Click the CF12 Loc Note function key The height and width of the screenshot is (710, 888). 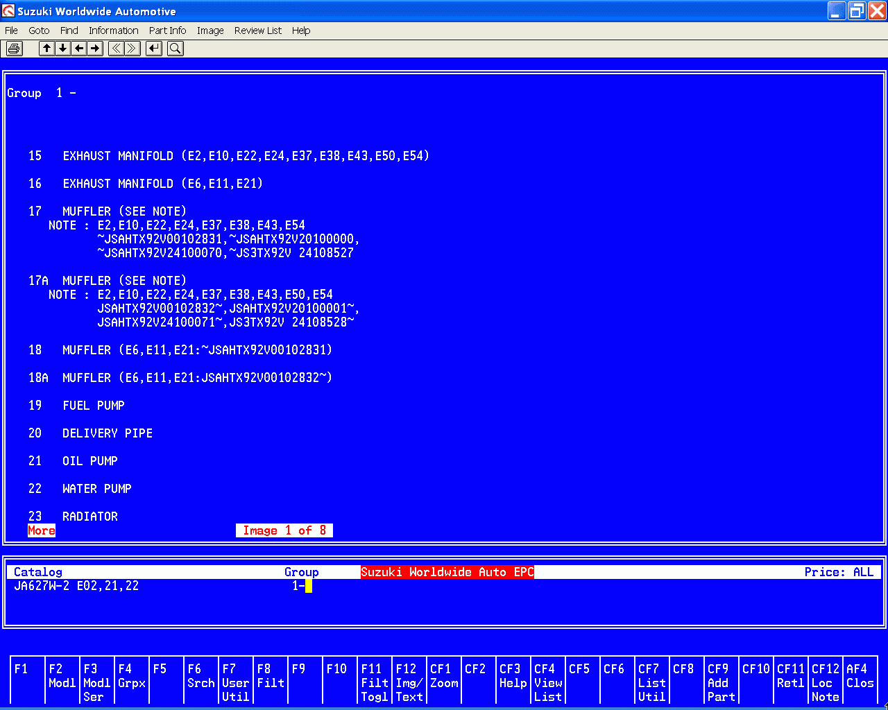(826, 680)
